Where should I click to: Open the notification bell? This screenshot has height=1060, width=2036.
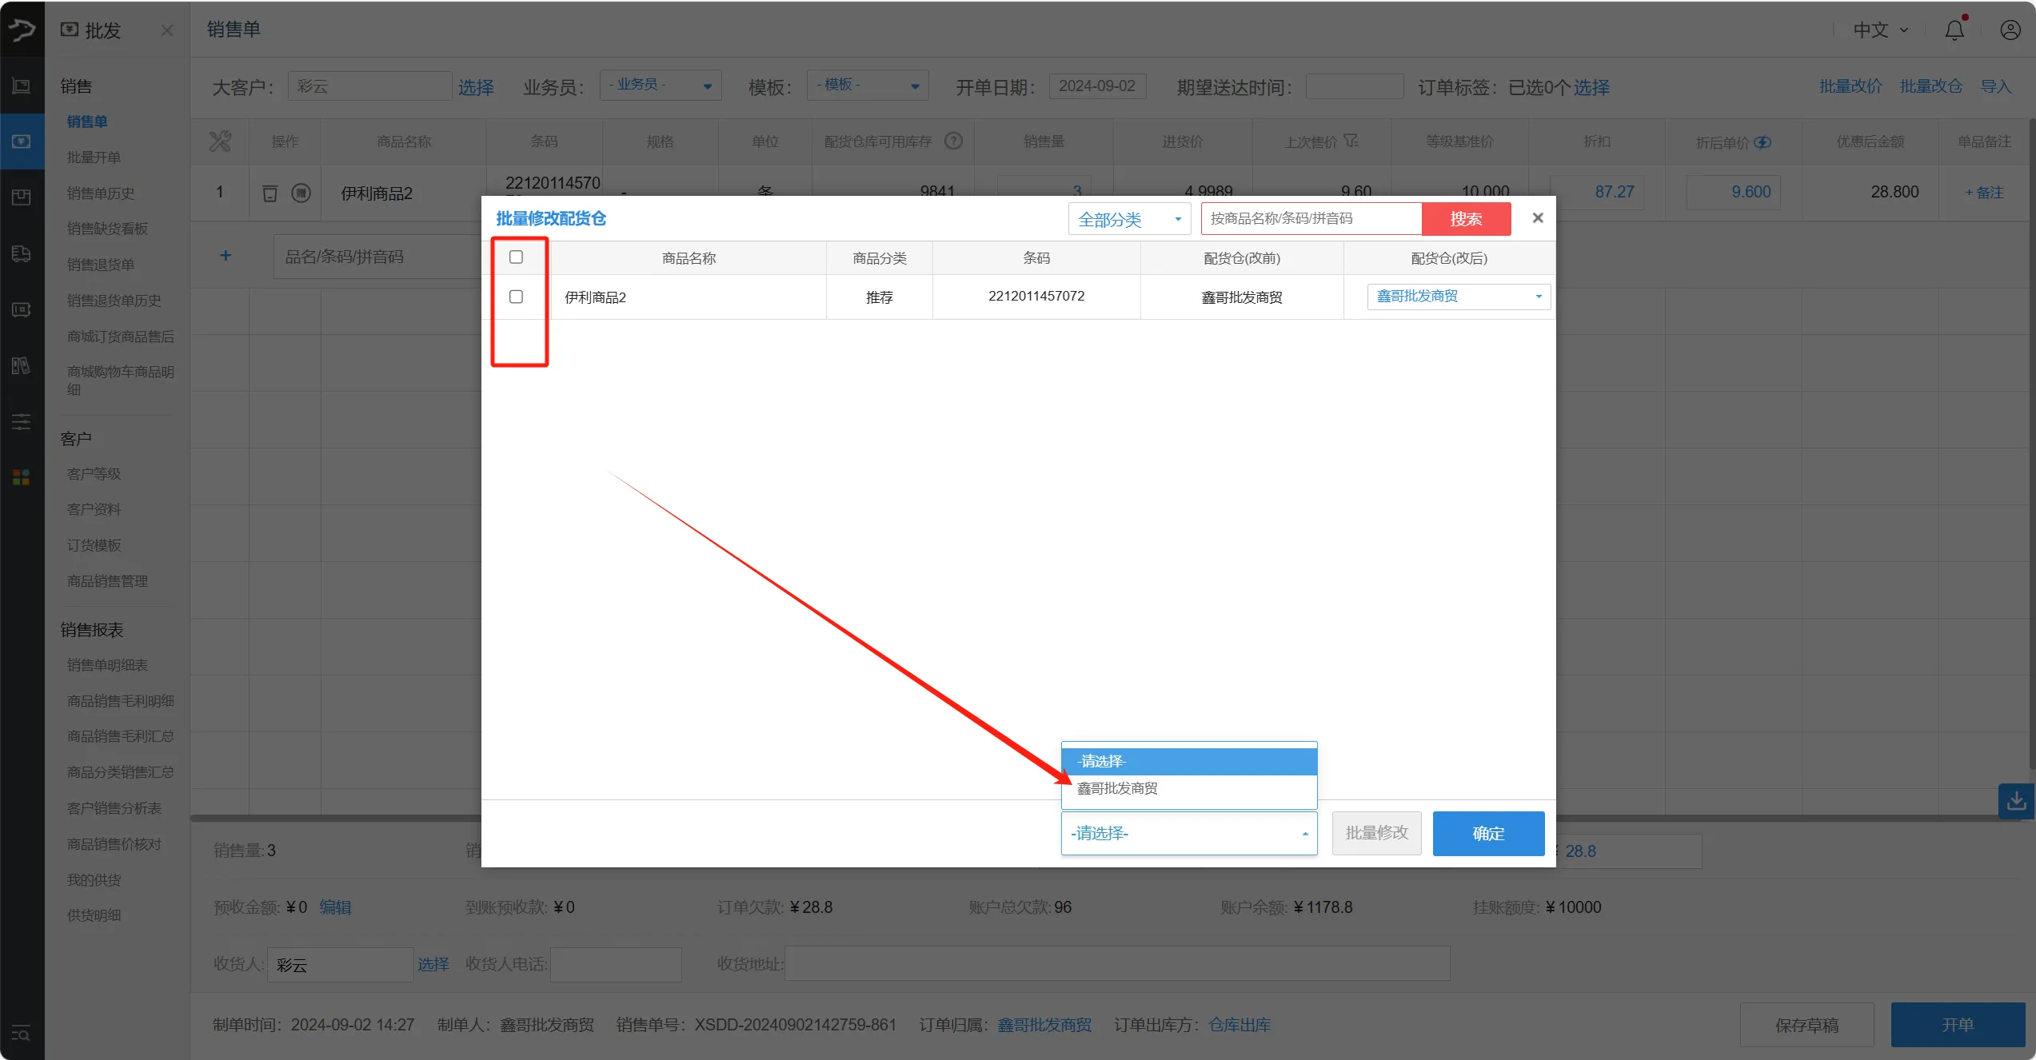1954,30
